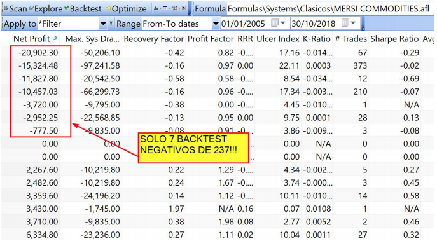Open the Backtest dropdown arrow
This screenshot has width=437, height=241.
104,8
